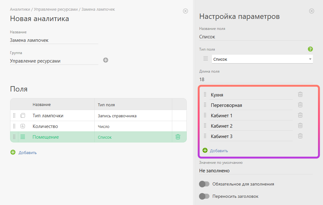Click the green help question mark icon
This screenshot has width=323, height=205.
click(310, 49)
